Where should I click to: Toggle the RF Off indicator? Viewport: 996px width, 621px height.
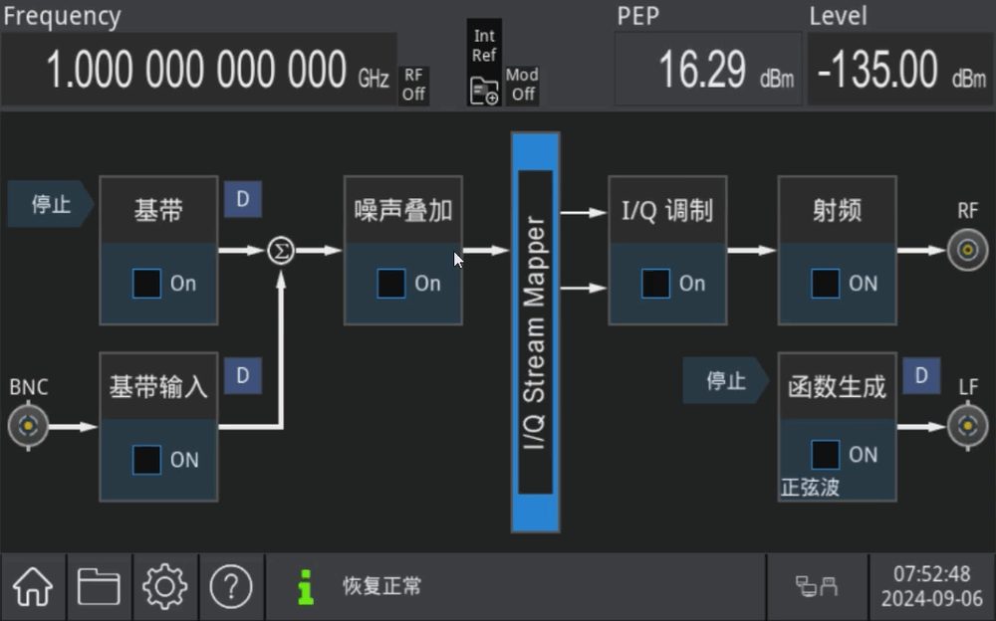point(413,85)
